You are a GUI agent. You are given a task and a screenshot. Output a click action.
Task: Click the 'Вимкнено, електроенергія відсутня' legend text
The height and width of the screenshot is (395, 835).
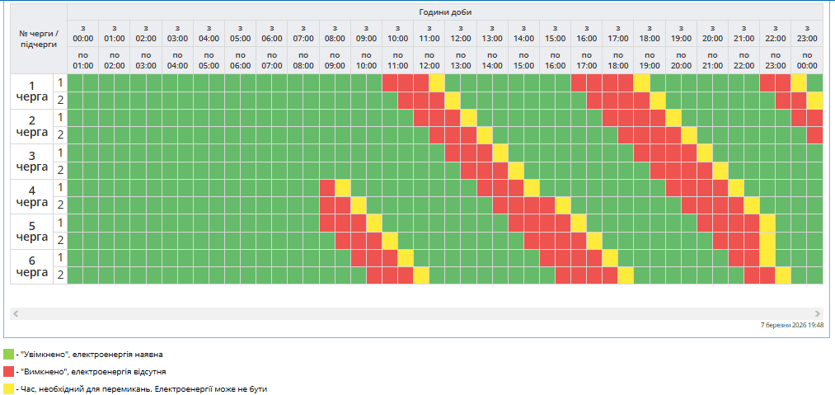[x=91, y=372]
